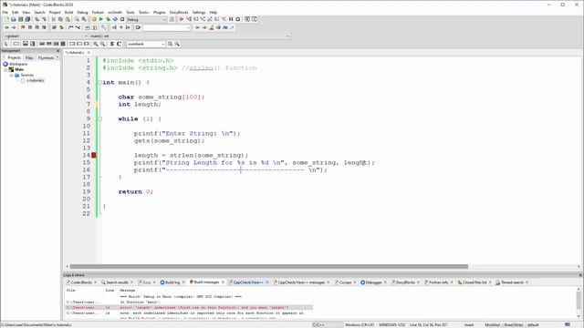Click the empty search combo box field

pyautogui.click(x=166, y=27)
